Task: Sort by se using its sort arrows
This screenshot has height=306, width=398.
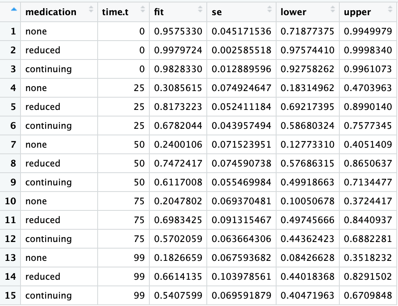Action: (x=270, y=9)
